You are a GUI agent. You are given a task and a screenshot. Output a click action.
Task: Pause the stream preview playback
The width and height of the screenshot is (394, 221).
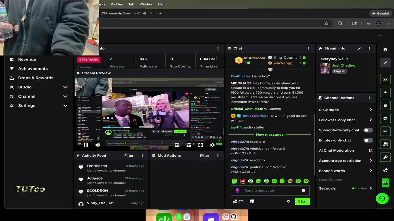pyautogui.click(x=86, y=145)
